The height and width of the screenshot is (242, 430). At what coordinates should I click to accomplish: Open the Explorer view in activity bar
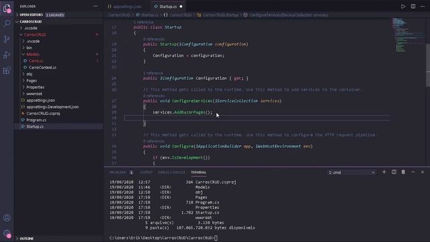(7, 9)
